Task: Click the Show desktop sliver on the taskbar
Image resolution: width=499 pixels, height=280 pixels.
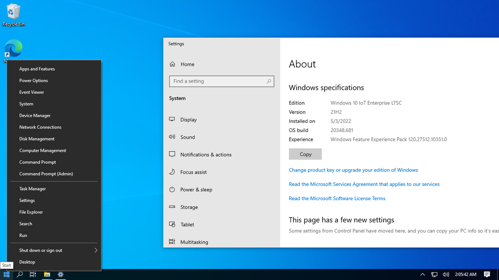Action: coord(498,274)
